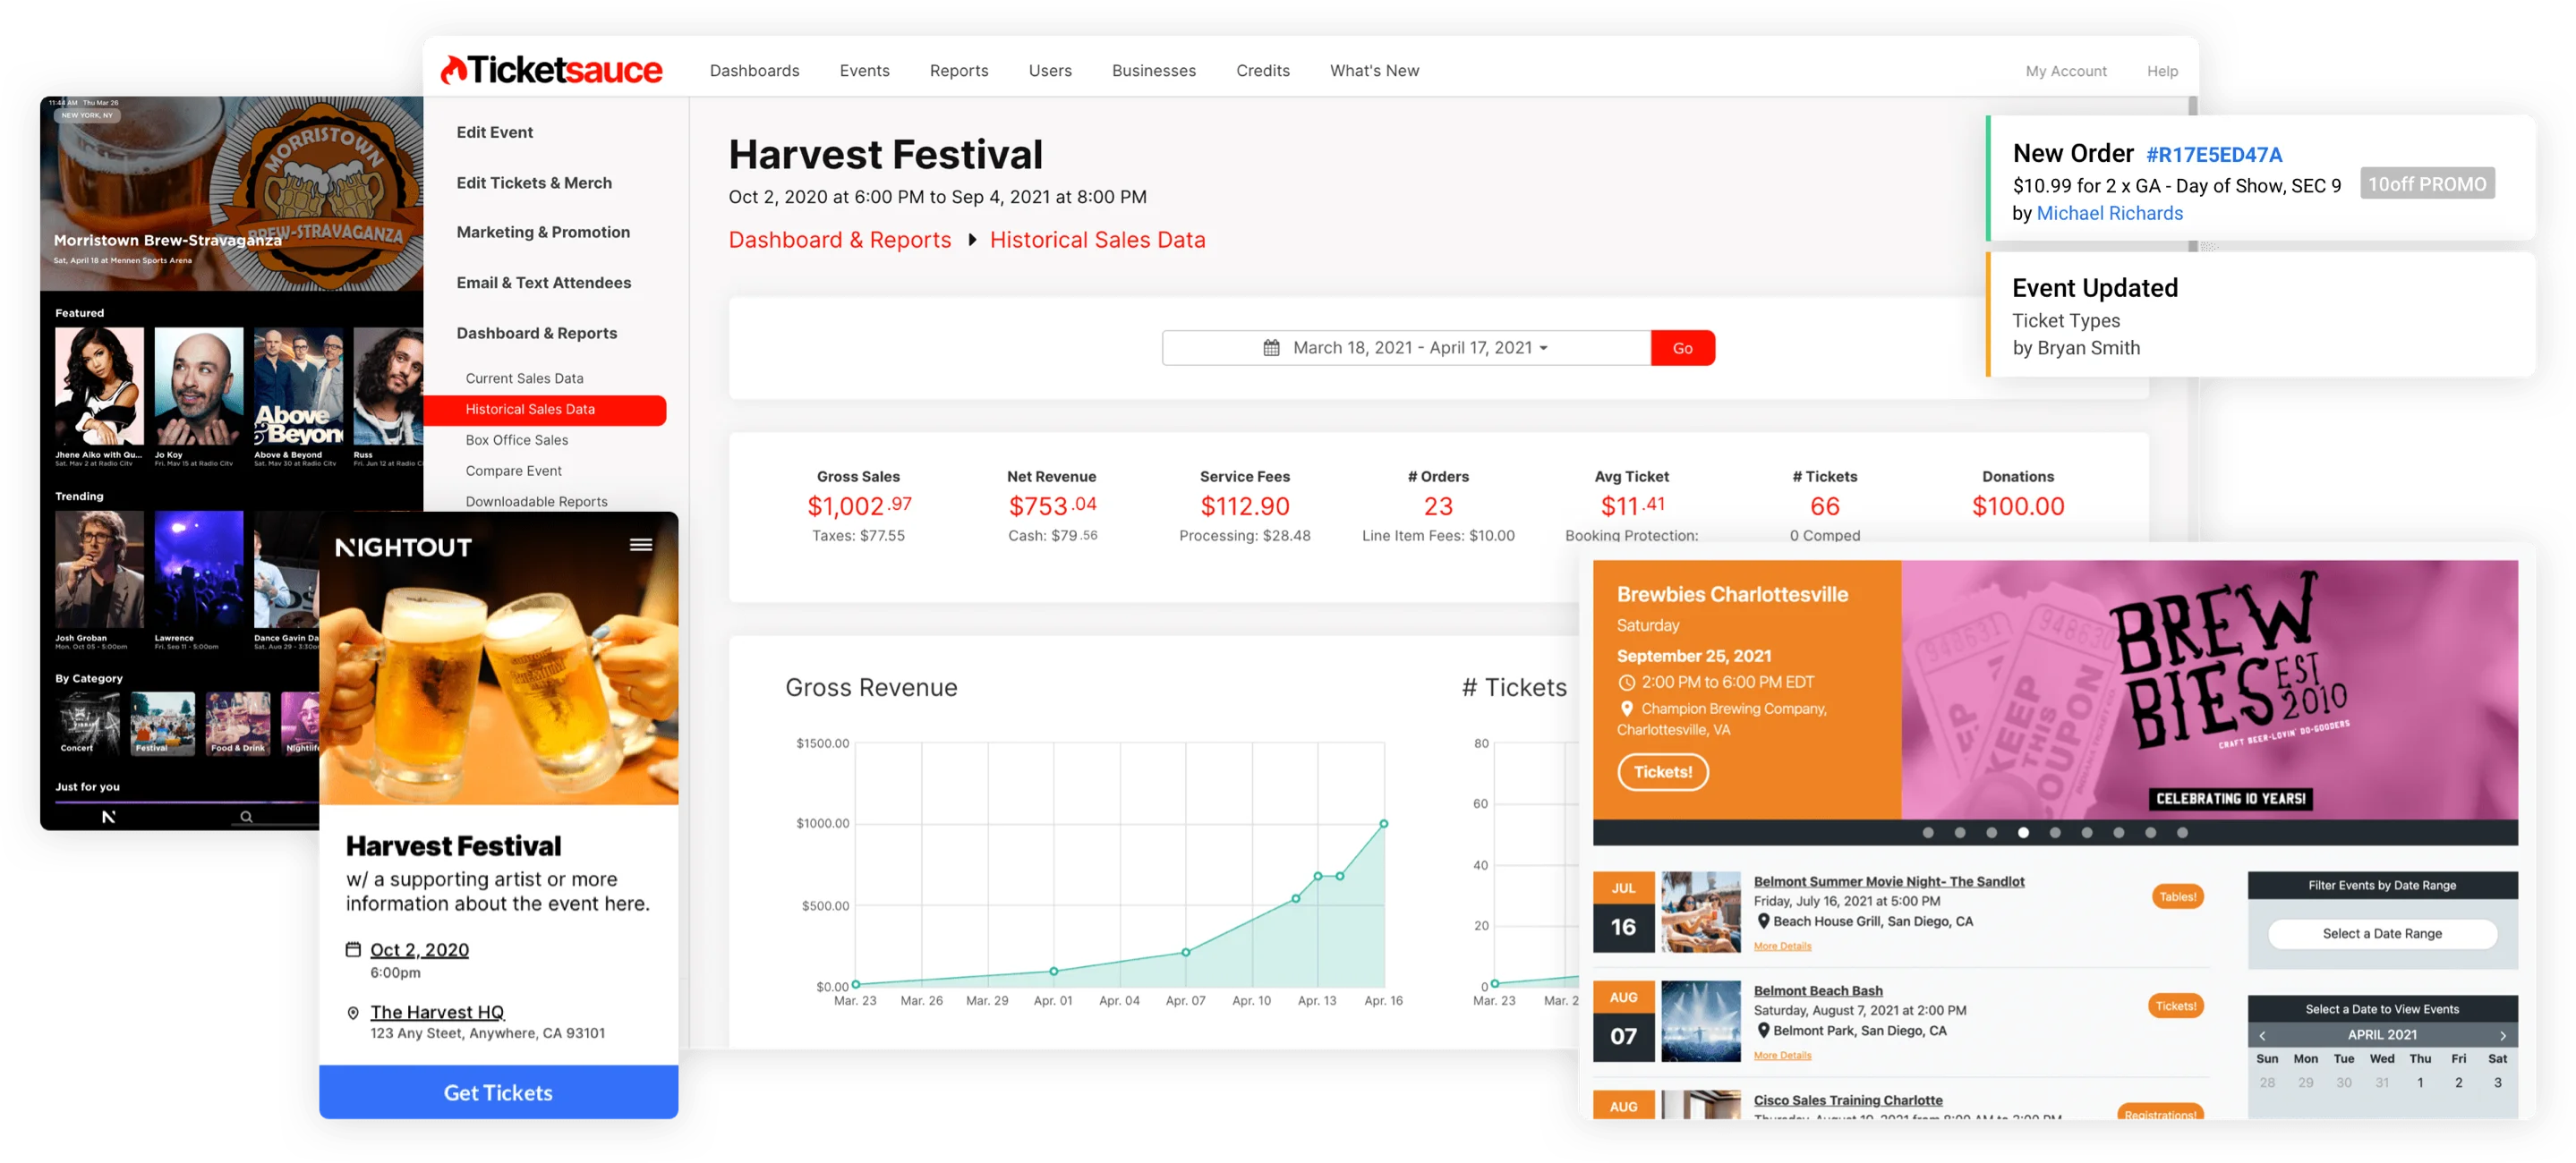Go to previous month in the calendar
The image size is (2576, 1163).
[2262, 1035]
